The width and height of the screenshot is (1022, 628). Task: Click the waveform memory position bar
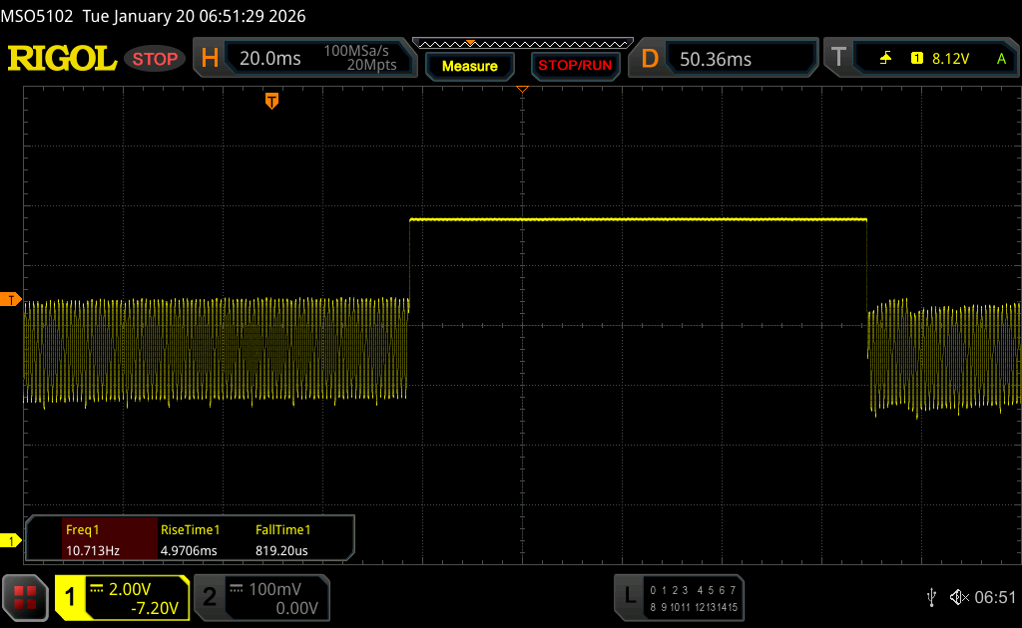tap(522, 43)
